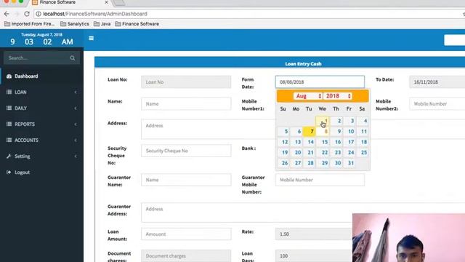
Task: Click the Form Date field
Action: pyautogui.click(x=320, y=82)
